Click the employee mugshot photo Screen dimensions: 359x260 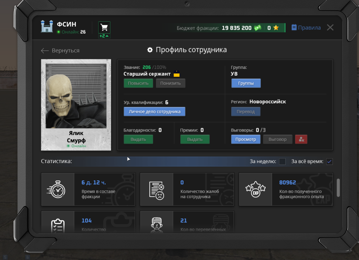pyautogui.click(x=76, y=96)
